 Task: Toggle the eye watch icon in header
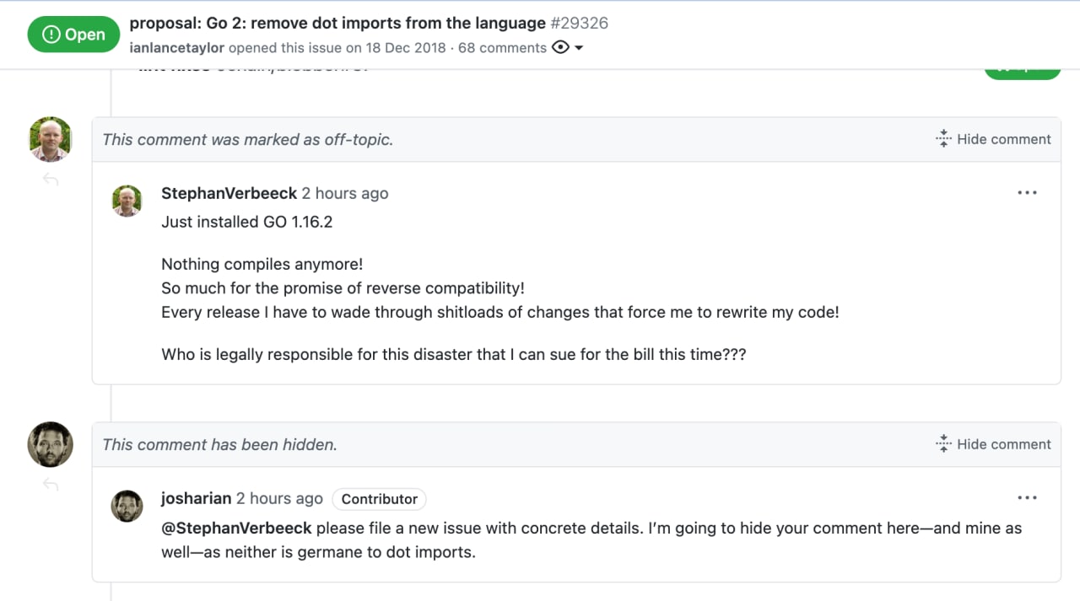tap(560, 48)
